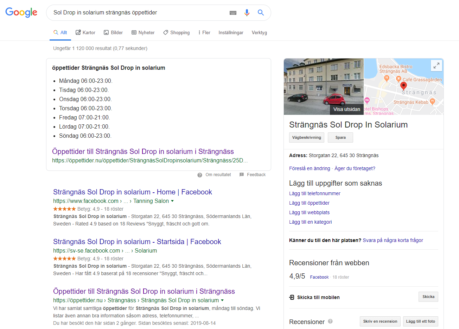Viewport: 459px width, 329px height.
Task: Click the Om resultatet link text
Action: 218,175
